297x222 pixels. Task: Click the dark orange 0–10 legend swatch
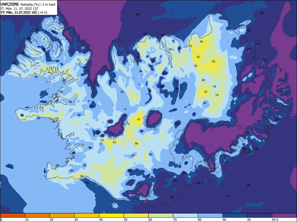coord(12,215)
